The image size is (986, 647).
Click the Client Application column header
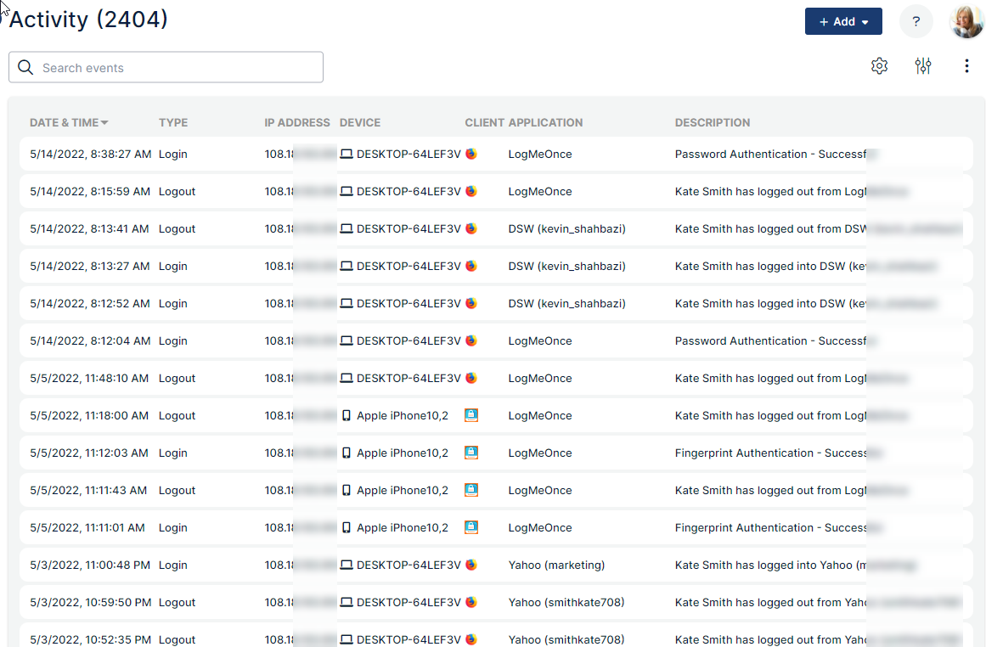click(x=524, y=122)
